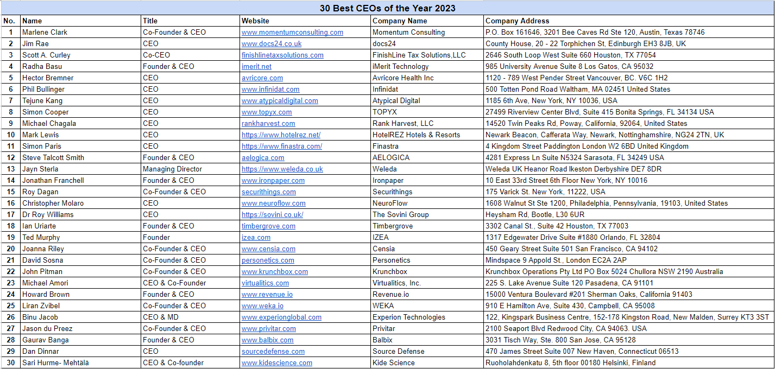775x369 pixels.
Task: Open the www.momentumconsulting.com link
Action: pyautogui.click(x=292, y=32)
